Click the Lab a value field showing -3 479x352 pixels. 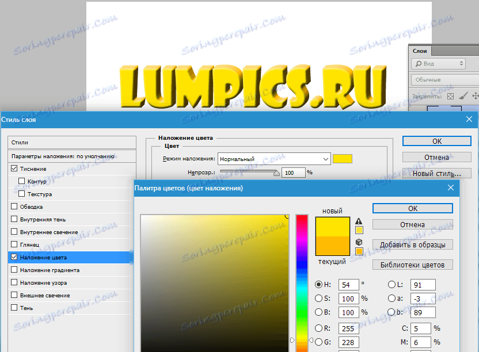coord(423,299)
